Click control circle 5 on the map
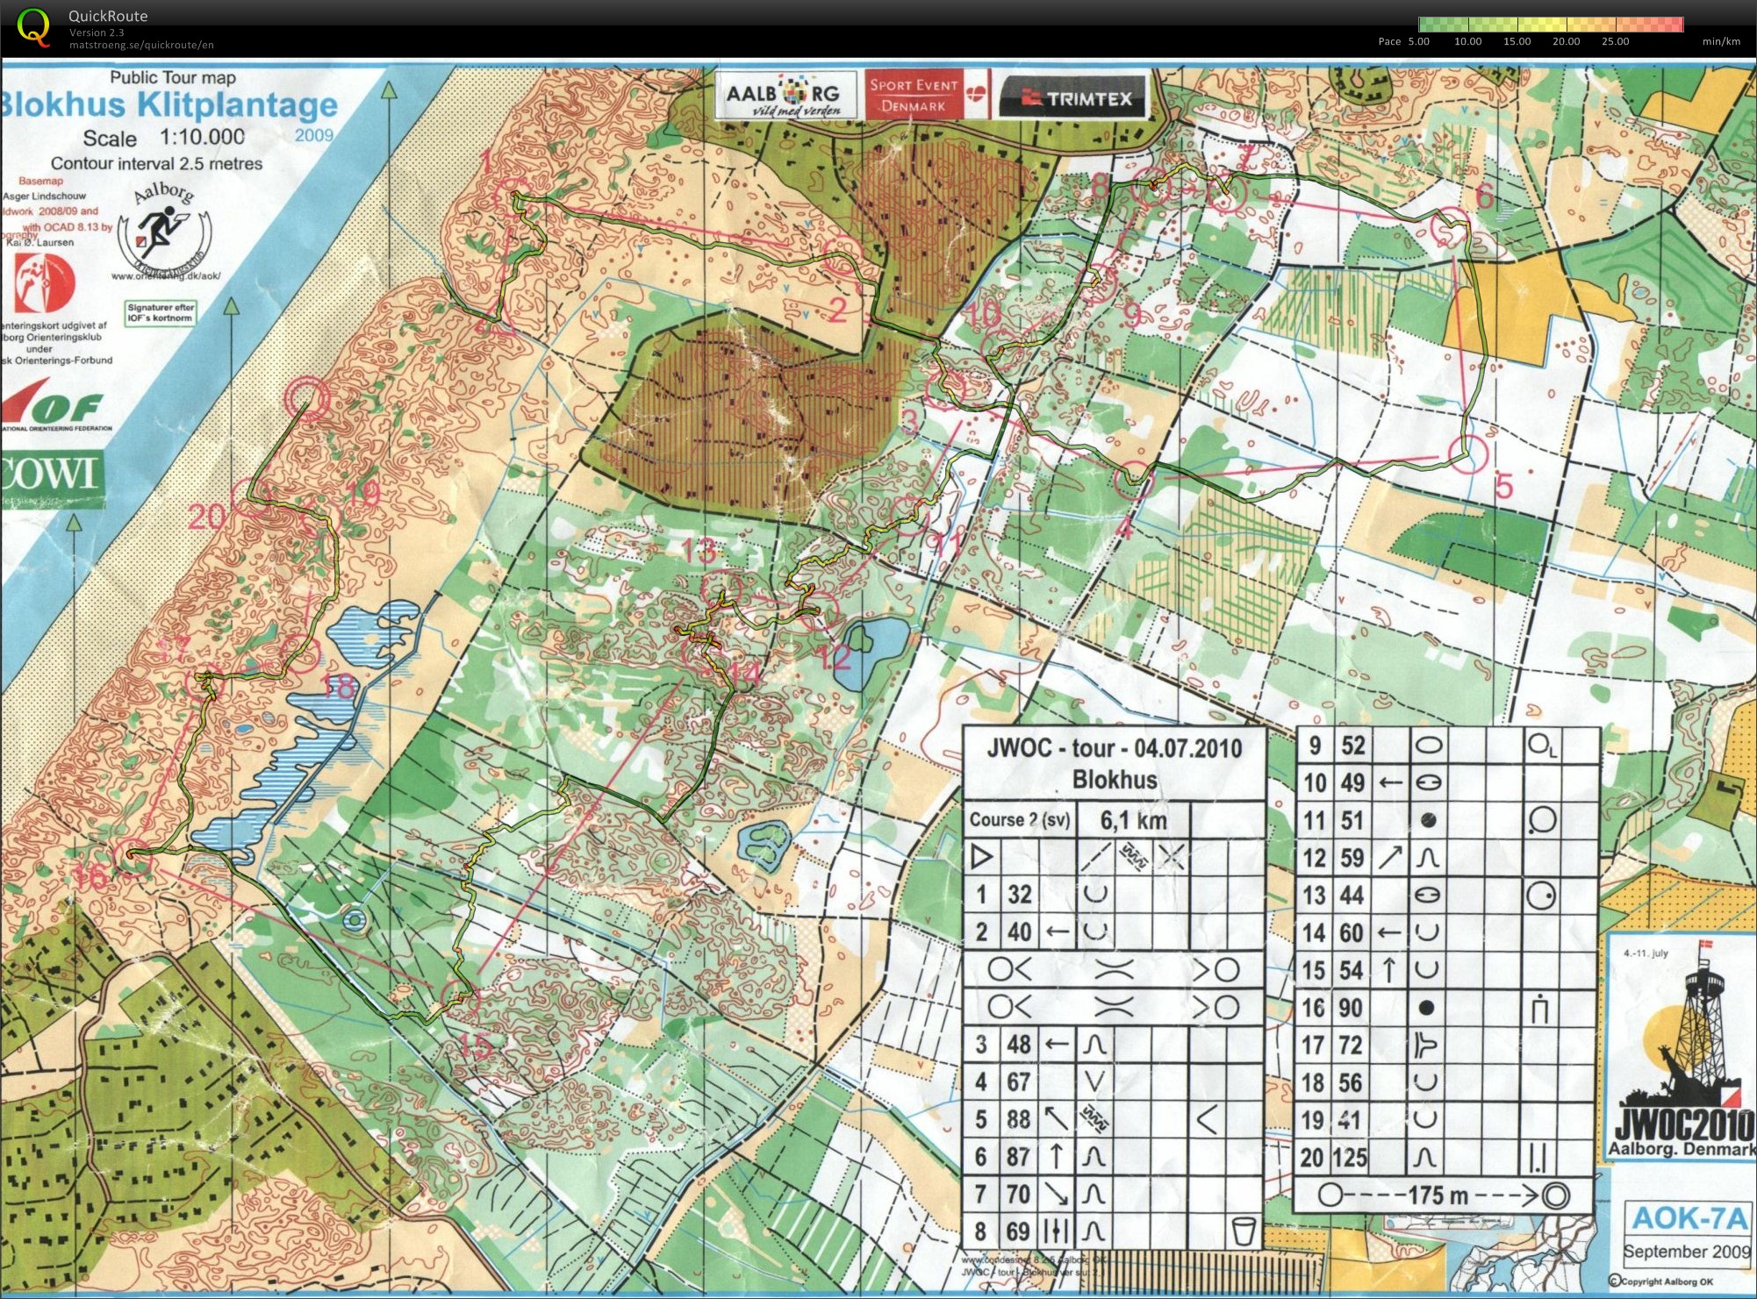 pyautogui.click(x=1467, y=453)
